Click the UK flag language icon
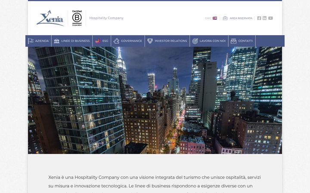Viewport: 310px width, 193px height. 215,18
